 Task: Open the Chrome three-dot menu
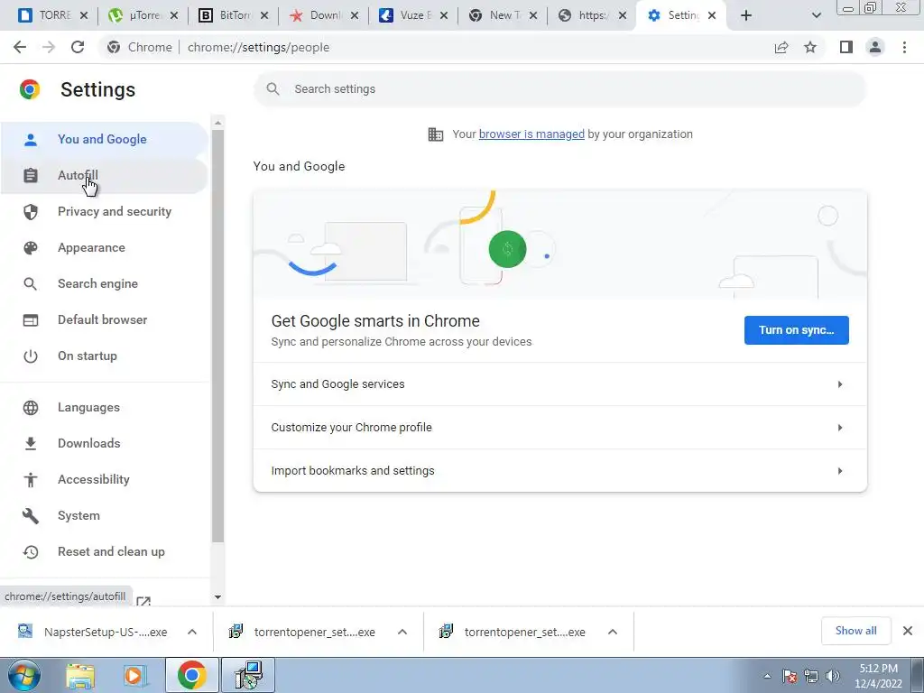tap(904, 47)
